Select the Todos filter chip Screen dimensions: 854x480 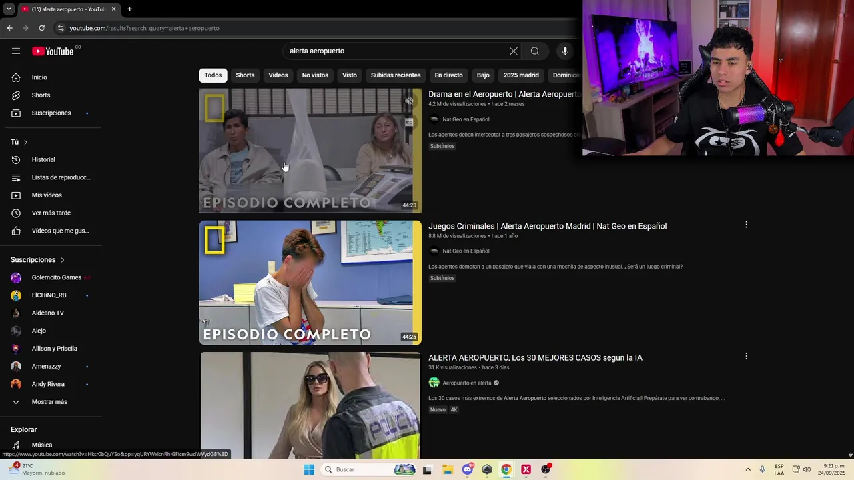point(213,75)
